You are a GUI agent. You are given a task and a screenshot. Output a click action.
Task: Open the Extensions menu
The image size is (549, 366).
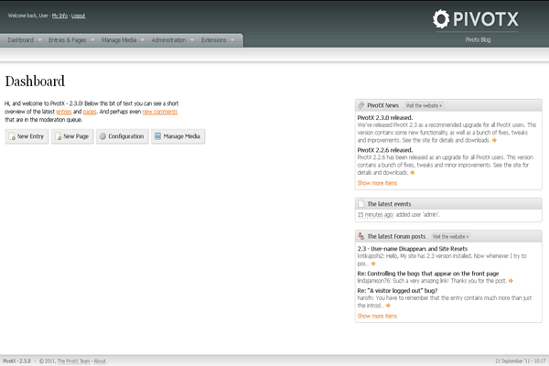coord(213,40)
